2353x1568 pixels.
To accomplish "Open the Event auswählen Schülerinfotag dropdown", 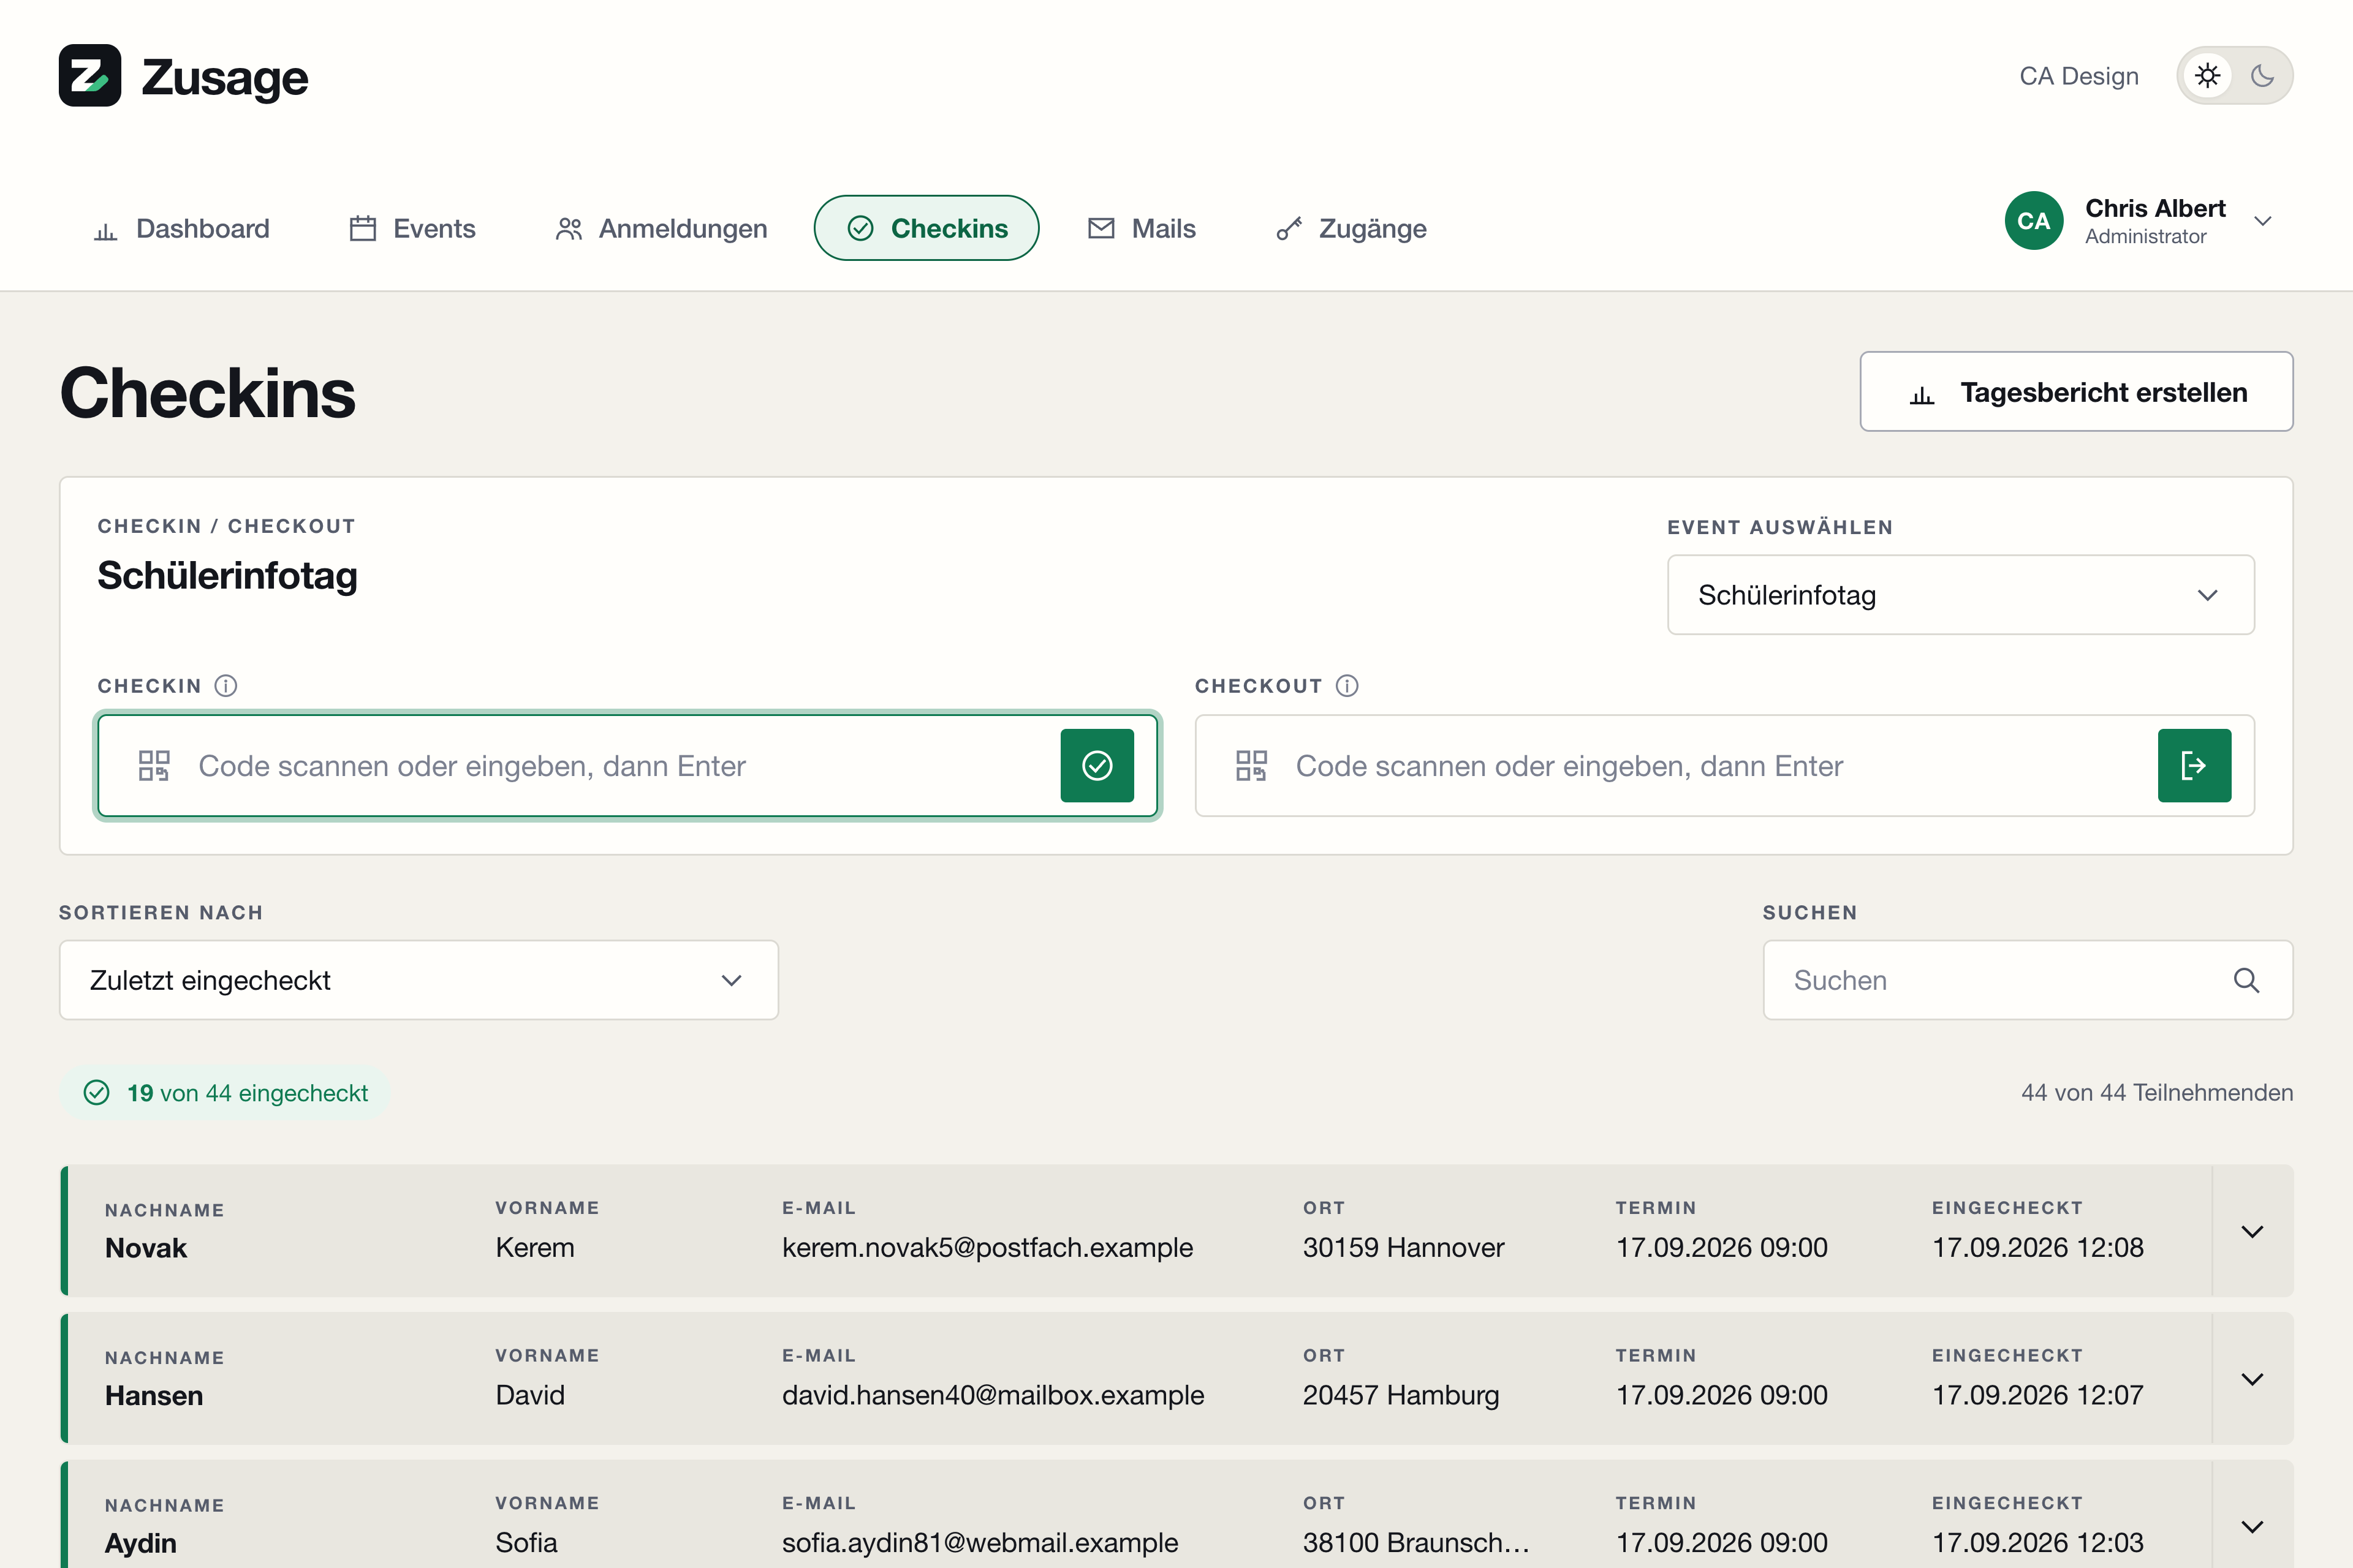I will click(1961, 595).
